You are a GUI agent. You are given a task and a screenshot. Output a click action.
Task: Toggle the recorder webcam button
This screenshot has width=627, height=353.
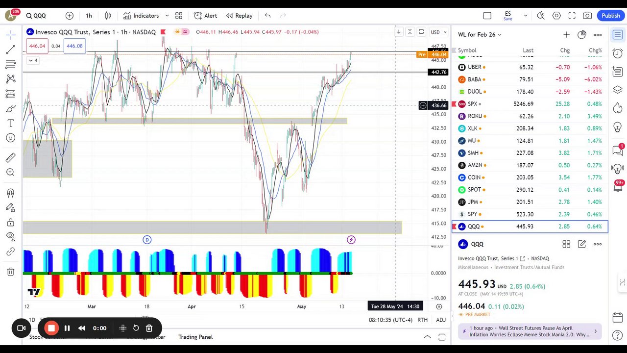[x=21, y=328]
